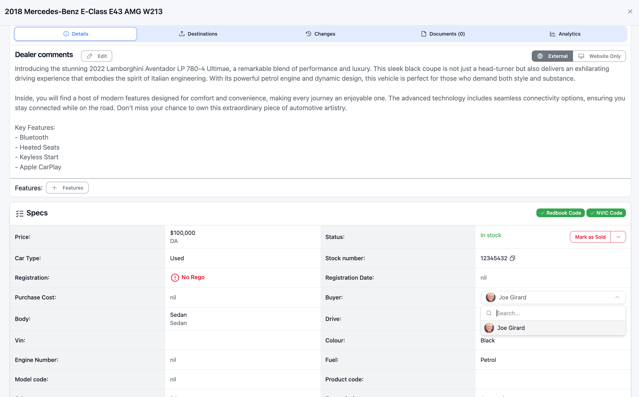Collapse the Buyer dropdown
This screenshot has height=397, width=639.
tap(617, 297)
